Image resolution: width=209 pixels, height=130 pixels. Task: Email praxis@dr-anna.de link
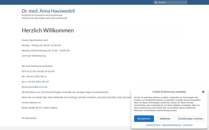[x=37, y=87]
